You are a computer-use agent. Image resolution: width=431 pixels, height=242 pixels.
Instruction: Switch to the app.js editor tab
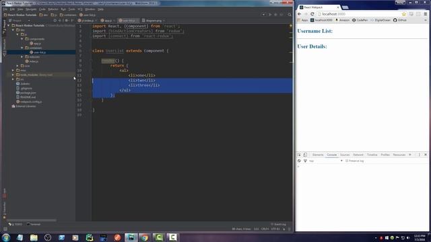tap(107, 21)
